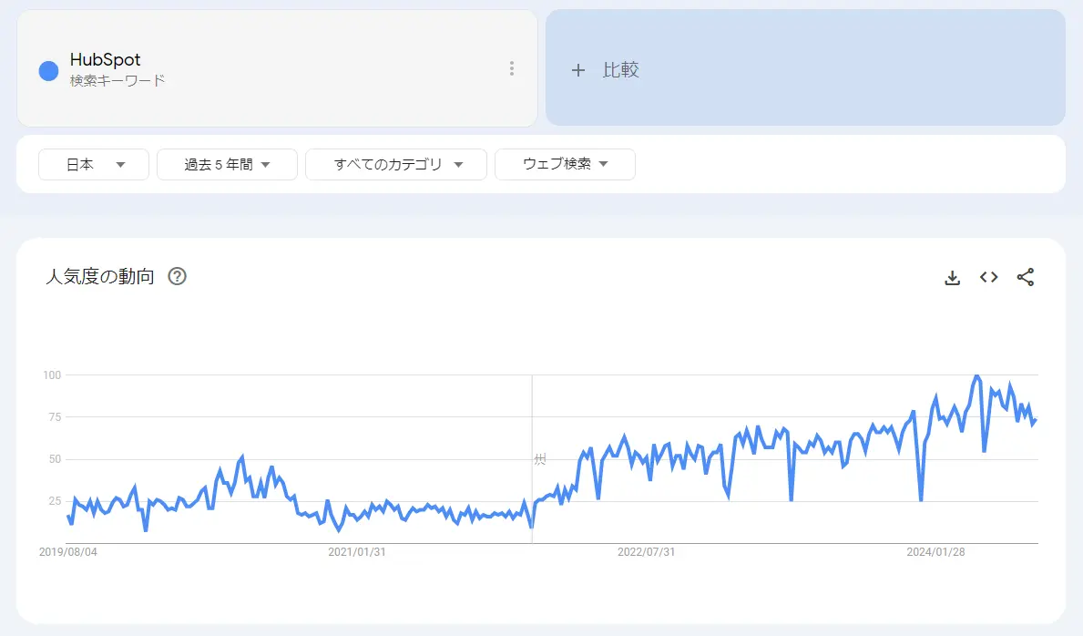
Task: Click the note marker on the chart
Action: tap(539, 458)
